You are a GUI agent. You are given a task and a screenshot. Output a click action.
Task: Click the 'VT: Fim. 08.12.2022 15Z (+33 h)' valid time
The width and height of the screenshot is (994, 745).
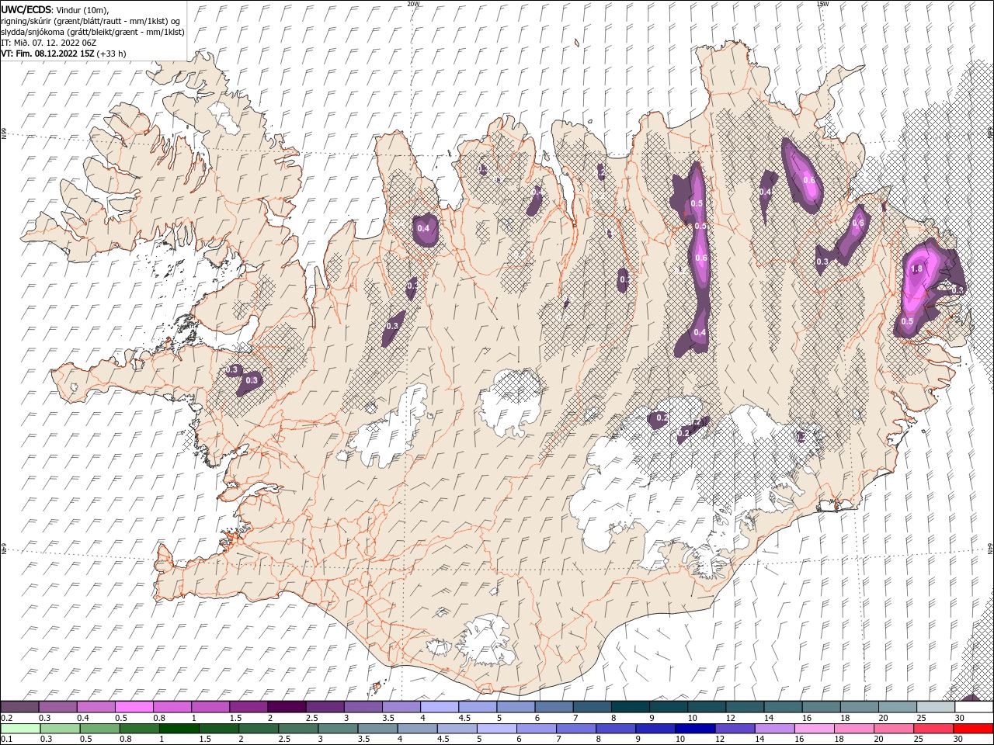point(64,54)
